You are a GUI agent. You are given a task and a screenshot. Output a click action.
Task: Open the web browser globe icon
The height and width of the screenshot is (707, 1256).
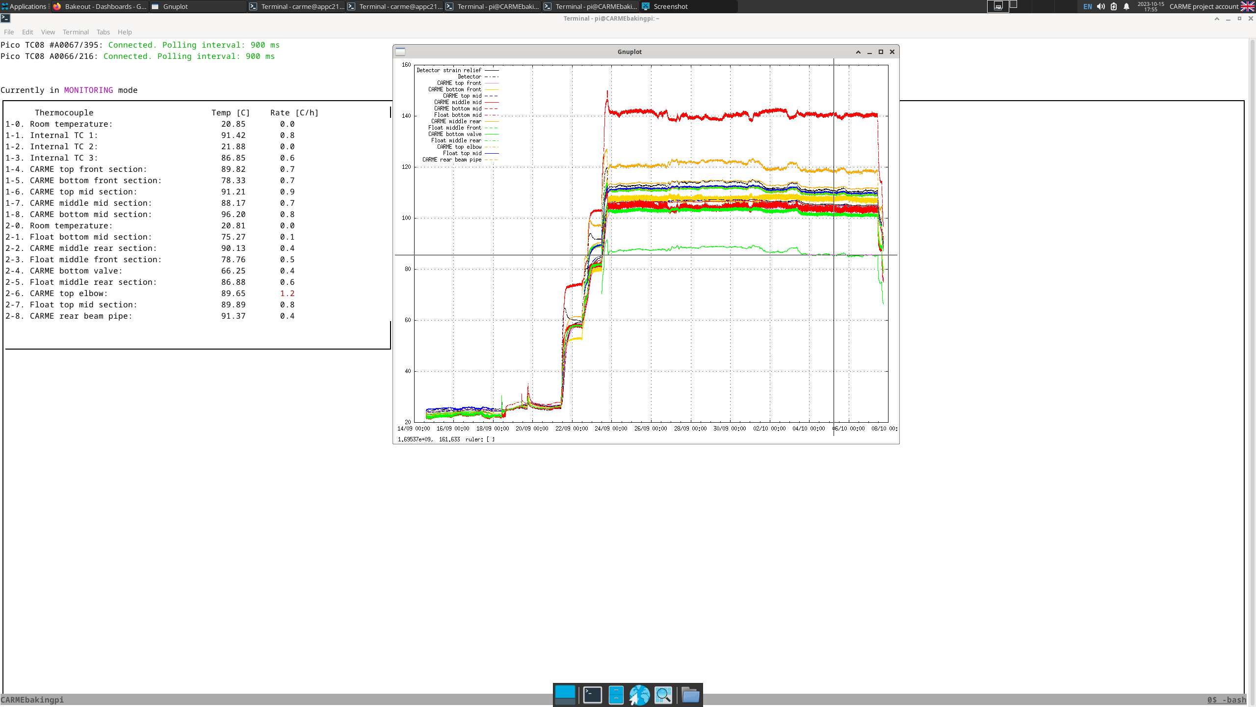(x=639, y=695)
